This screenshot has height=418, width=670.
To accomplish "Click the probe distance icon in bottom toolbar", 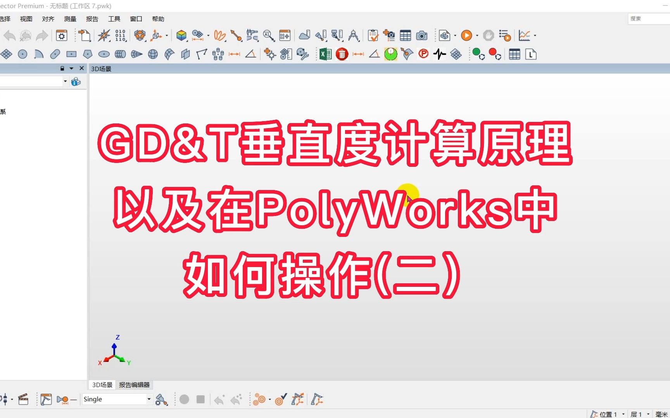I will [x=63, y=399].
